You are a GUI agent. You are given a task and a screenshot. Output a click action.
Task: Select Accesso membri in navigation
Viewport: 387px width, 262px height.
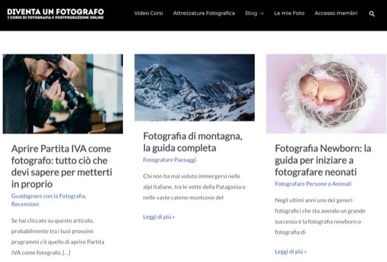(x=336, y=13)
